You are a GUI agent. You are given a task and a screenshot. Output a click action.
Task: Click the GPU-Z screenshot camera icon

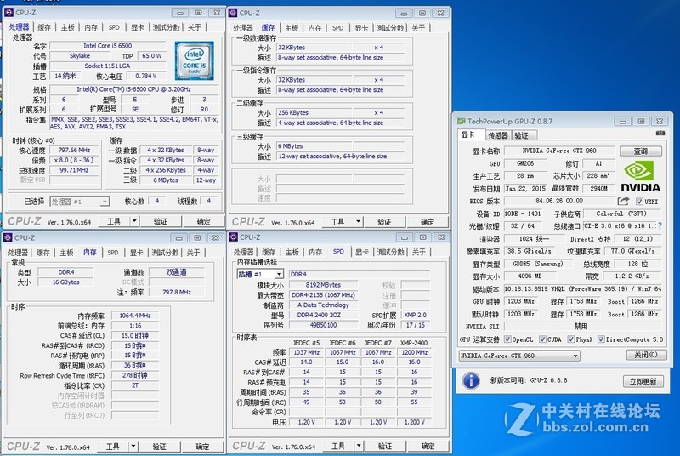click(660, 134)
